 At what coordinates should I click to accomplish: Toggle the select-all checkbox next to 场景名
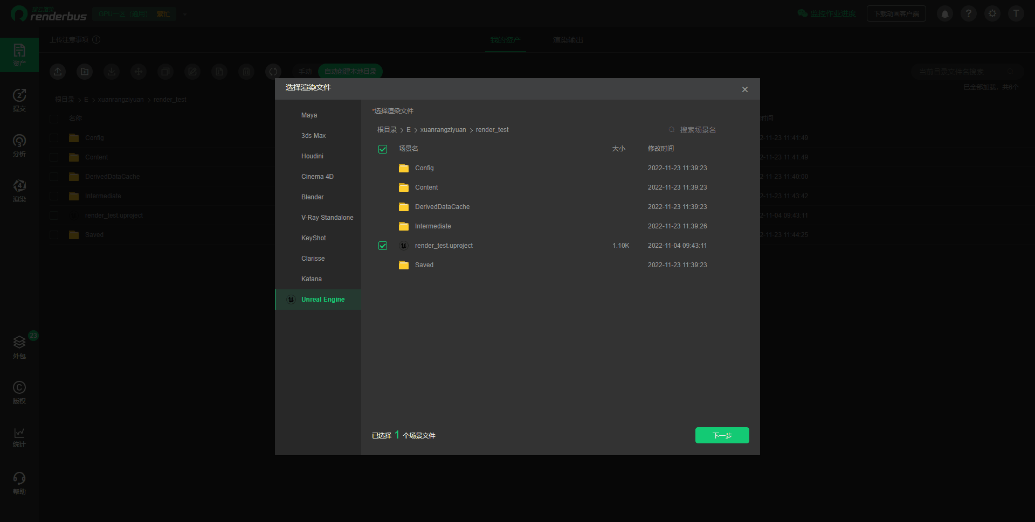383,149
